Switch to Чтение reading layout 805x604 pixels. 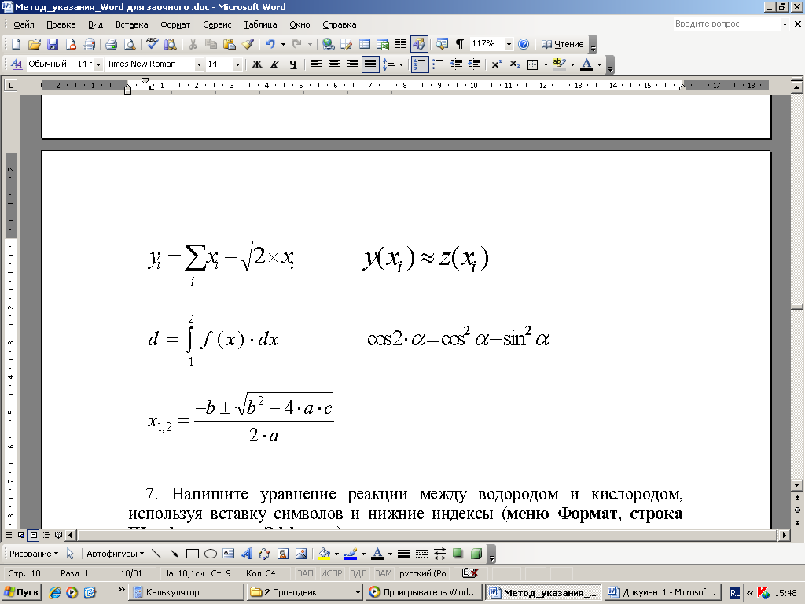point(563,44)
